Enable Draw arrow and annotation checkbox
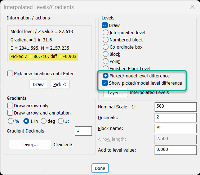The width and height of the screenshot is (200, 175). point(10,113)
